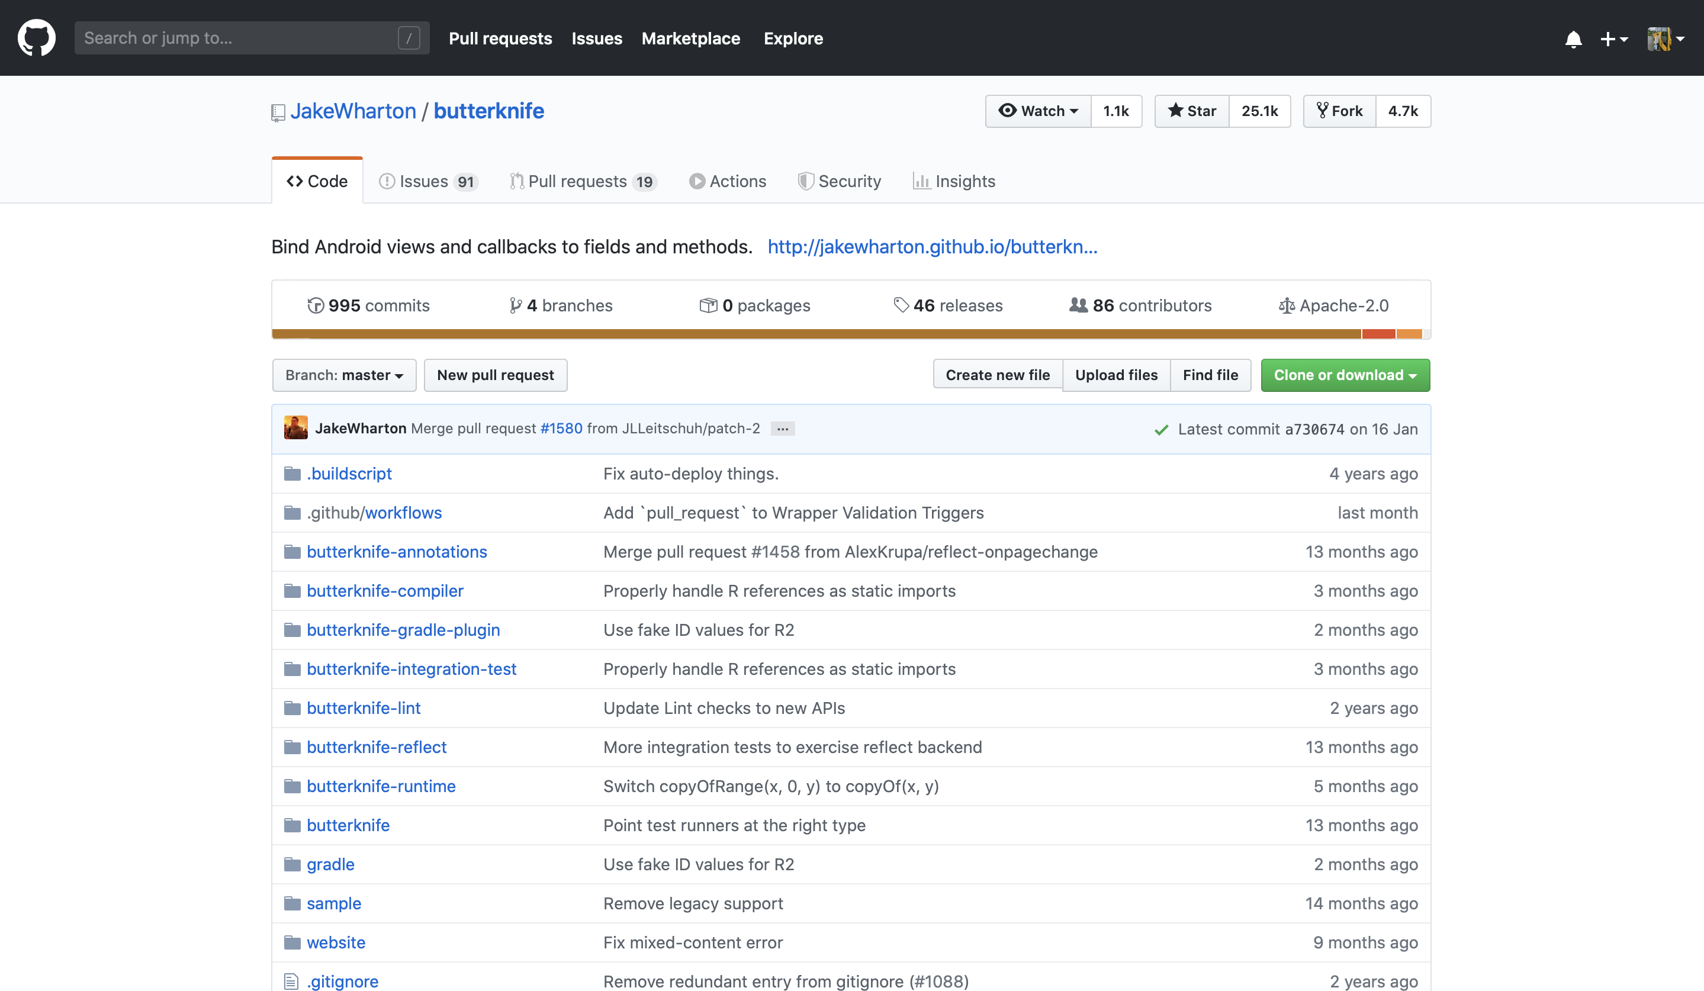Image resolution: width=1704 pixels, height=991 pixels.
Task: Click the GitHub Octocat logo
Action: click(x=37, y=38)
